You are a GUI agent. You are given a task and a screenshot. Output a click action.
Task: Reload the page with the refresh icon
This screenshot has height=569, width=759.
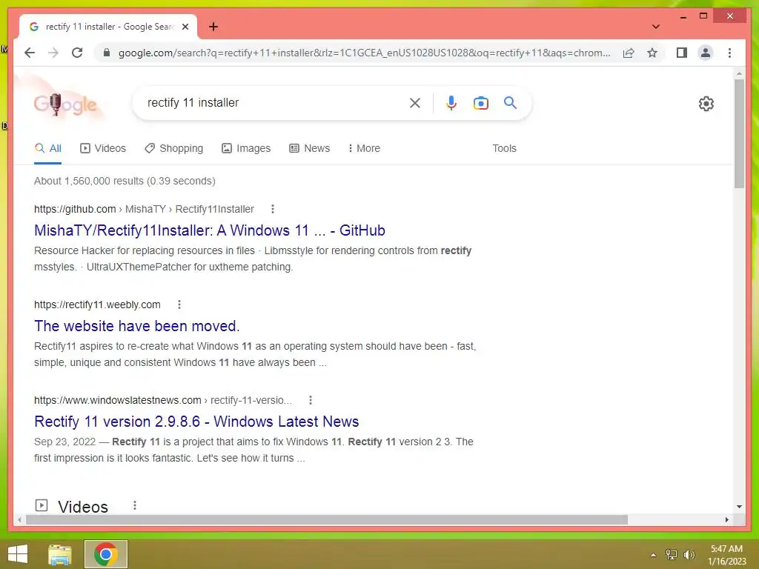77,53
